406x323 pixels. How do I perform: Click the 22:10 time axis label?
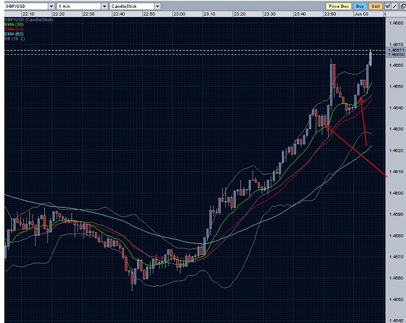[x=28, y=14]
